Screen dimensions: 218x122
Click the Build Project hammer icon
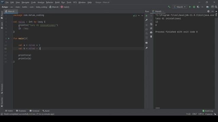(169, 7)
